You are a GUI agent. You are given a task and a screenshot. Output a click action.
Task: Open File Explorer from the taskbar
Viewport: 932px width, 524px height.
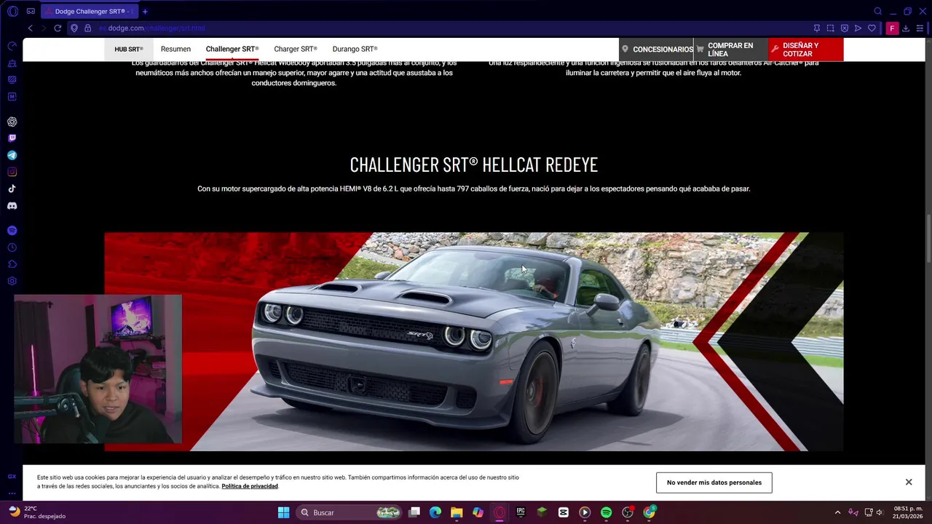pos(457,512)
